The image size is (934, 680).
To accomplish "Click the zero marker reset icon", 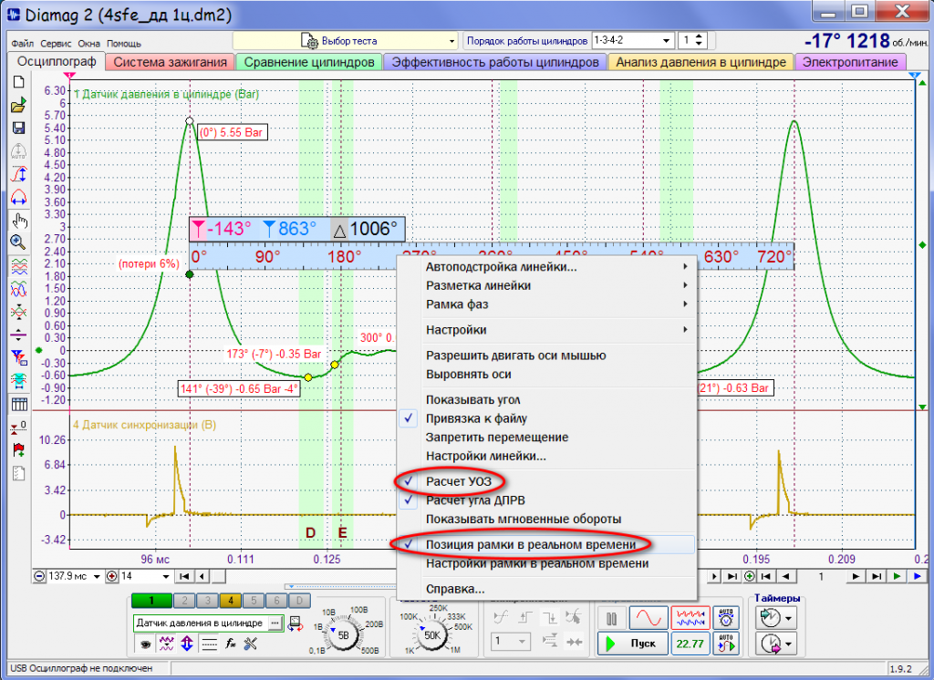I will coord(19,428).
